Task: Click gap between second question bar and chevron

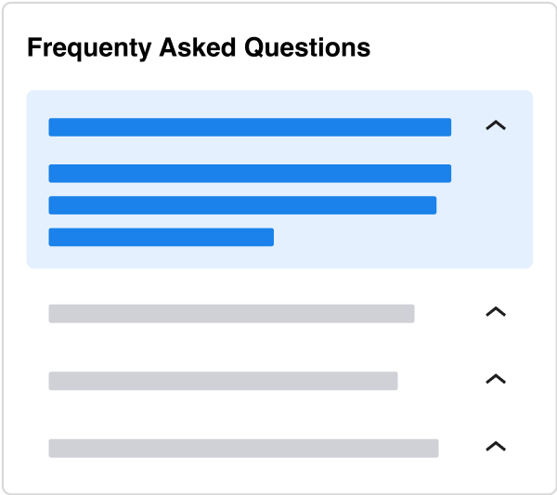Action: pyautogui.click(x=449, y=314)
